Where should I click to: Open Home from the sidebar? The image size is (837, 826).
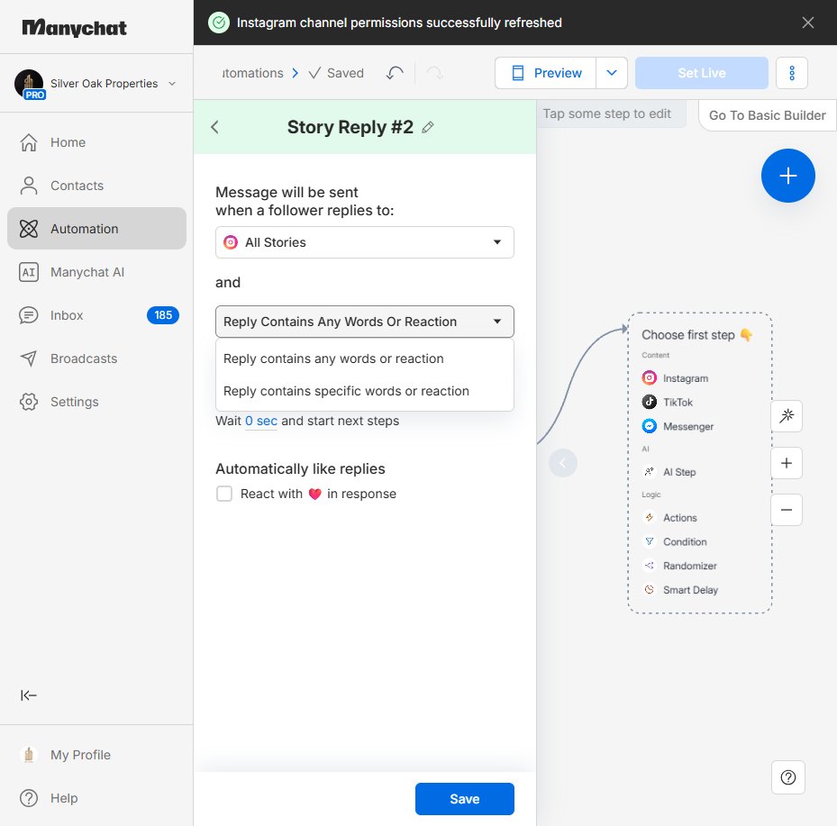coord(96,142)
